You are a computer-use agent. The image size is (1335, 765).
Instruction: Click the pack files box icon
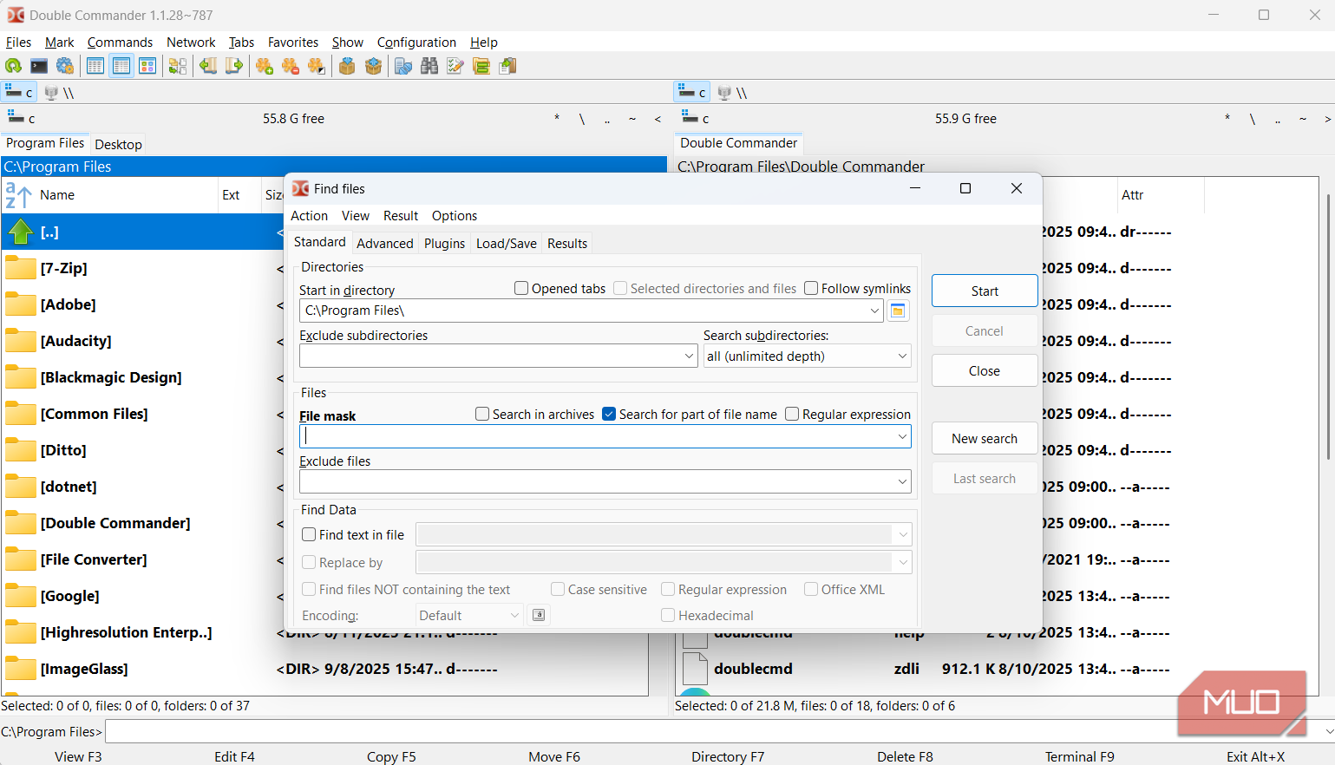click(347, 66)
